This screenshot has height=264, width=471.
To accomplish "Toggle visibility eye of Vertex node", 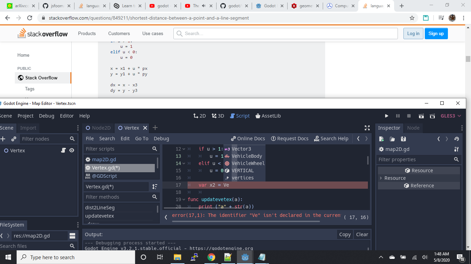I will coord(72,150).
